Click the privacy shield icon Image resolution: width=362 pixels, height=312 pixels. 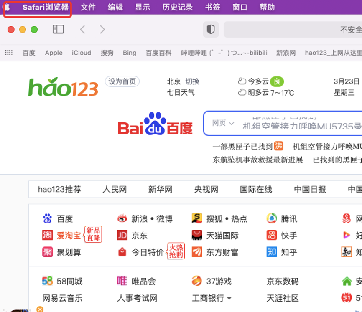(x=211, y=29)
